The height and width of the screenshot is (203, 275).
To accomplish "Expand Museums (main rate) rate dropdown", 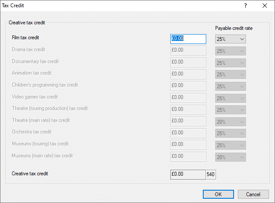I will (x=231, y=157).
